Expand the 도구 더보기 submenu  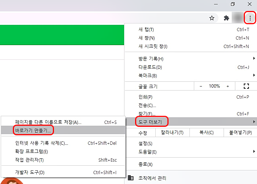click(x=191, y=122)
